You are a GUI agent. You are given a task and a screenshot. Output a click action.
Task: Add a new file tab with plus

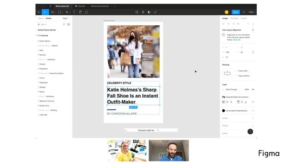pos(115,6)
